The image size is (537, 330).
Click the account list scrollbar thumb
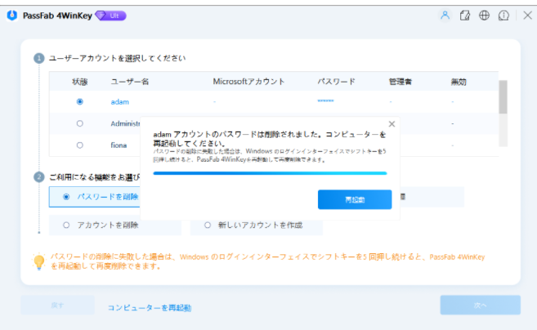click(x=503, y=97)
